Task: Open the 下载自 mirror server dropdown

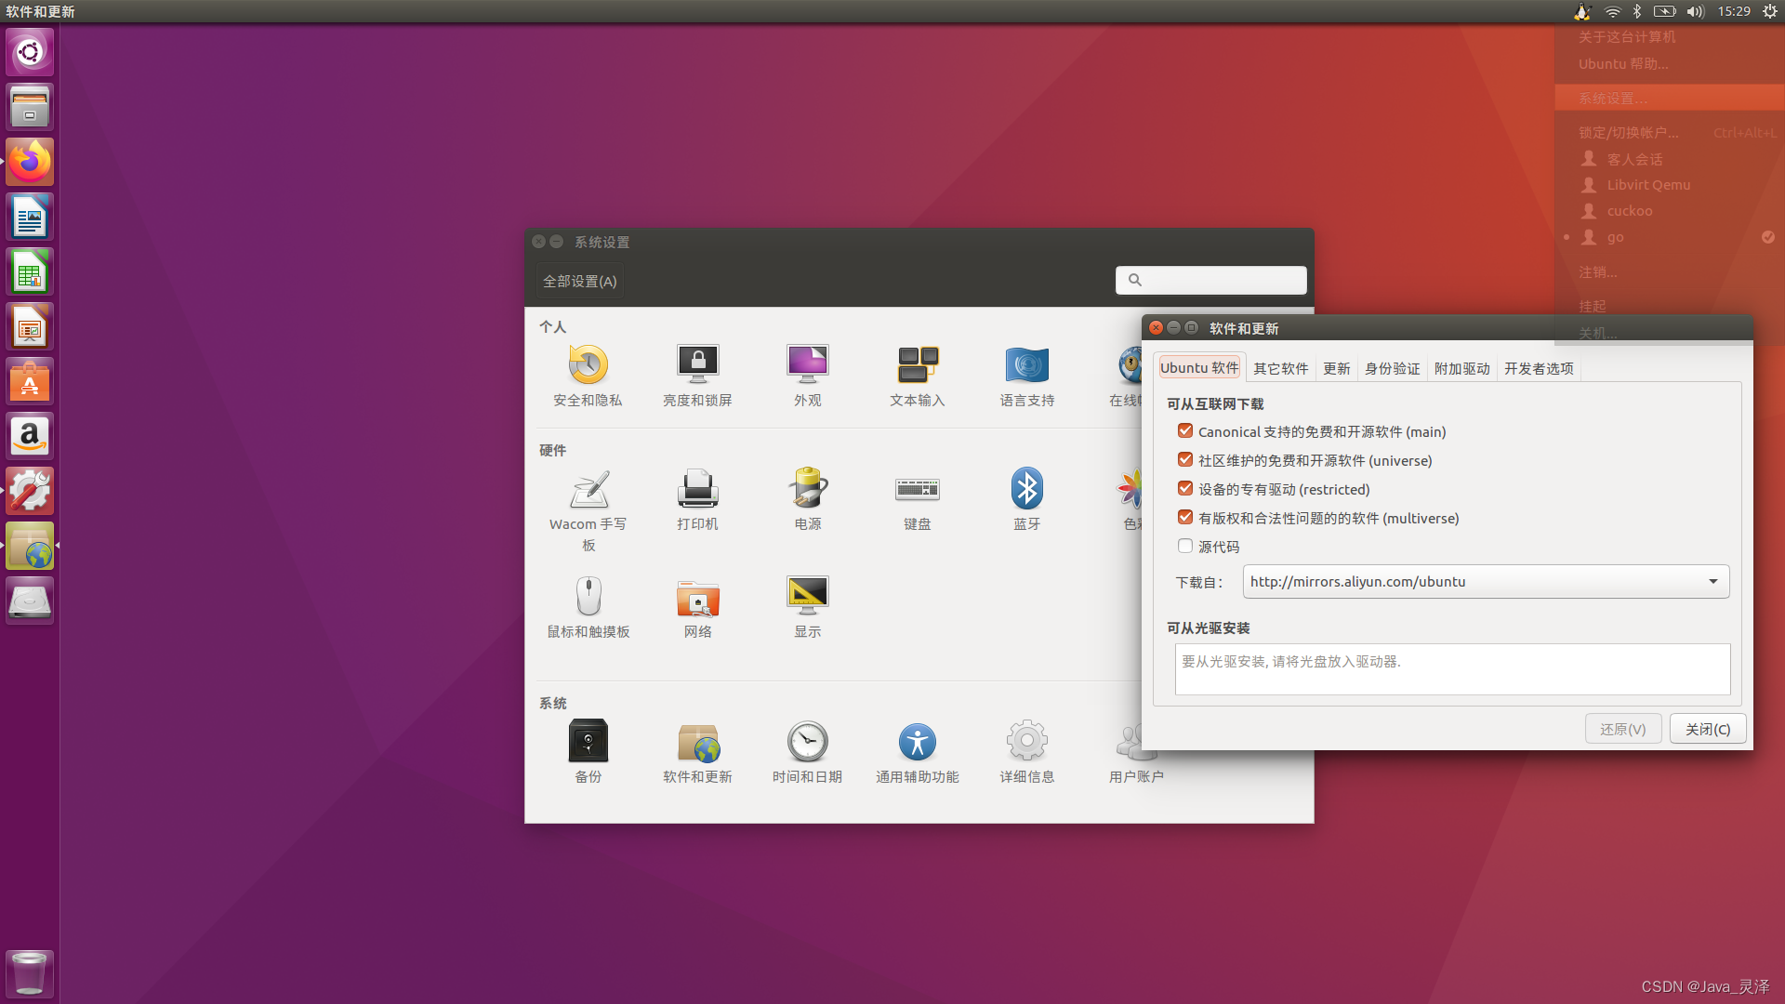Action: click(x=1713, y=581)
